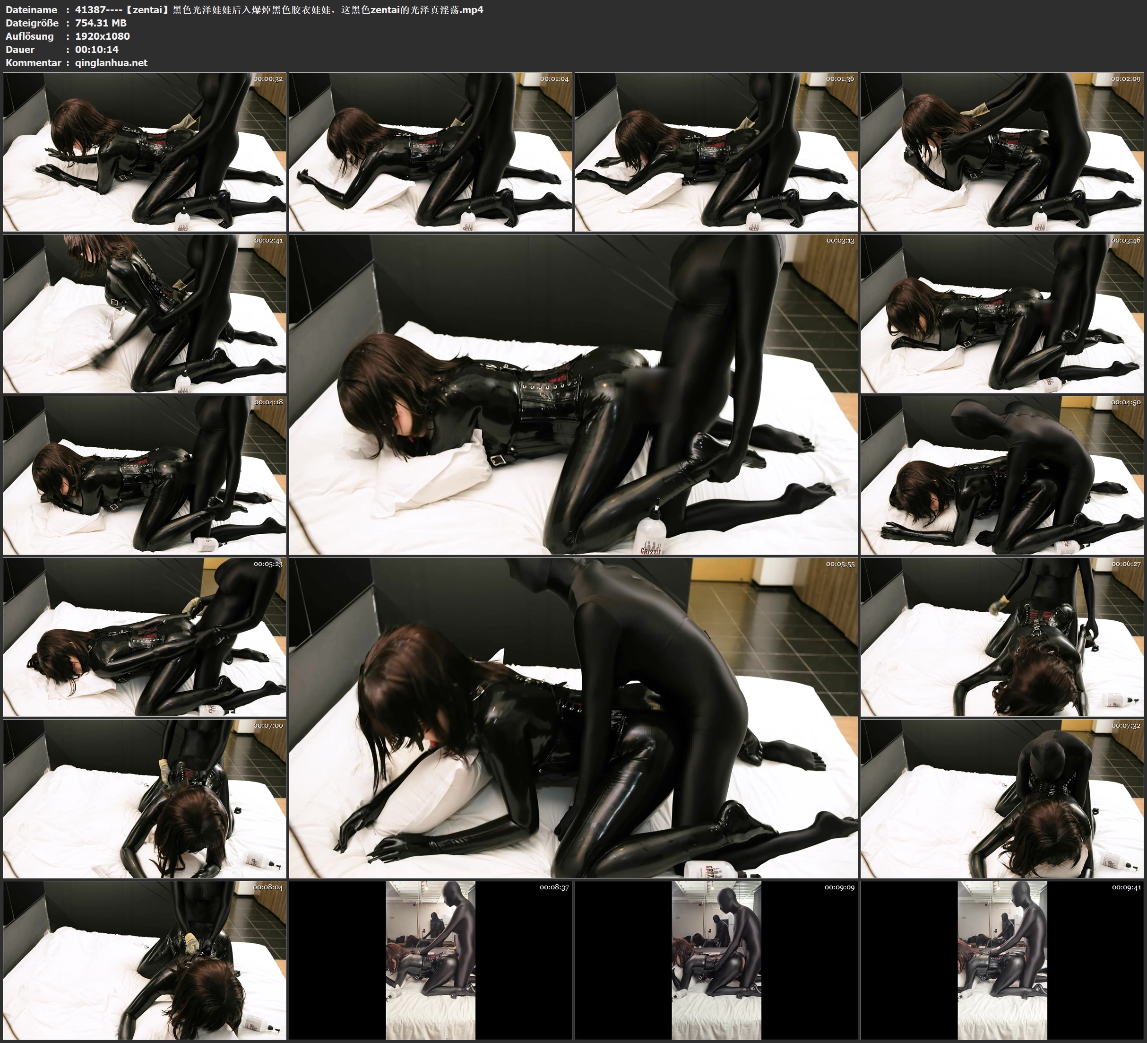
Task: Open the vertical frame at 00:08:37
Action: (x=431, y=960)
